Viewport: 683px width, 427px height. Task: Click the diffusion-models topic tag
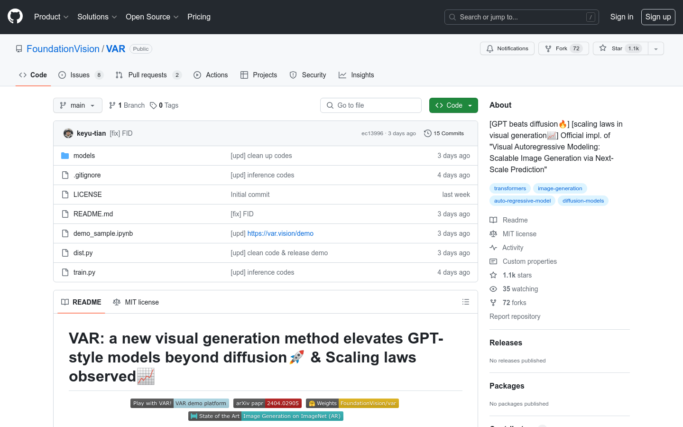pyautogui.click(x=583, y=201)
